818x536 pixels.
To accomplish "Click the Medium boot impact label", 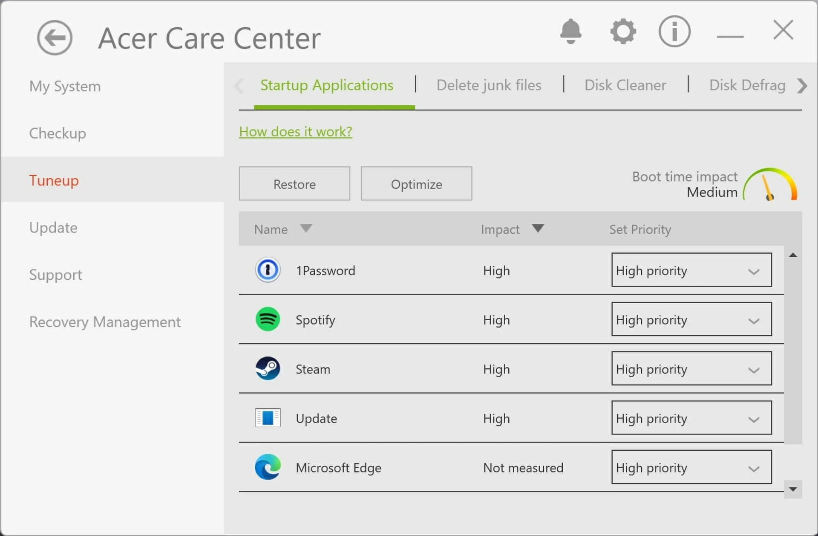I will point(712,192).
